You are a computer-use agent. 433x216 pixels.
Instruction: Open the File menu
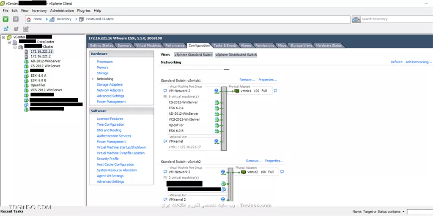tap(5, 11)
